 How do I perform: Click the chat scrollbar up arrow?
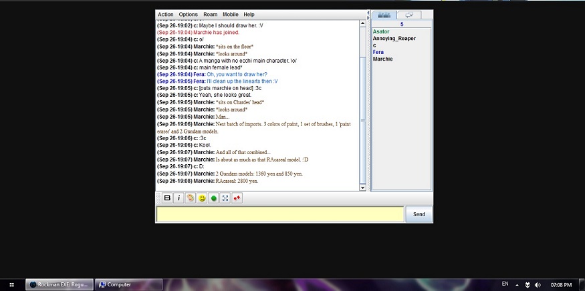(x=362, y=23)
